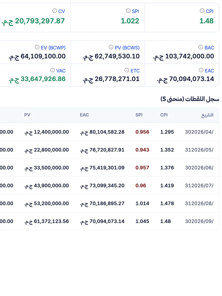Image resolution: width=222 pixels, height=296 pixels.
Task: Click the VAC value 33,647,926.86
Action: click(x=37, y=79)
